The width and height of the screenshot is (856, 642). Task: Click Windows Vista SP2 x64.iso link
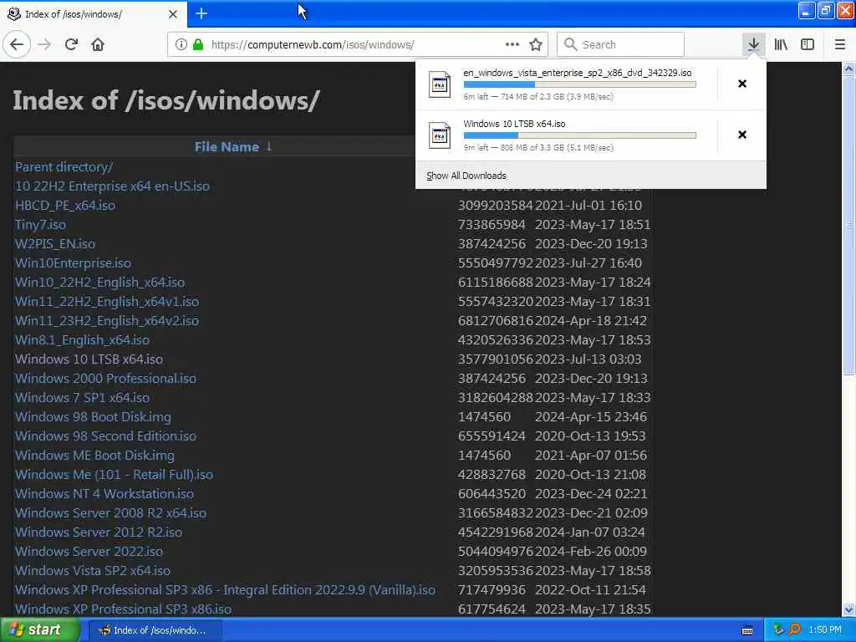93,570
